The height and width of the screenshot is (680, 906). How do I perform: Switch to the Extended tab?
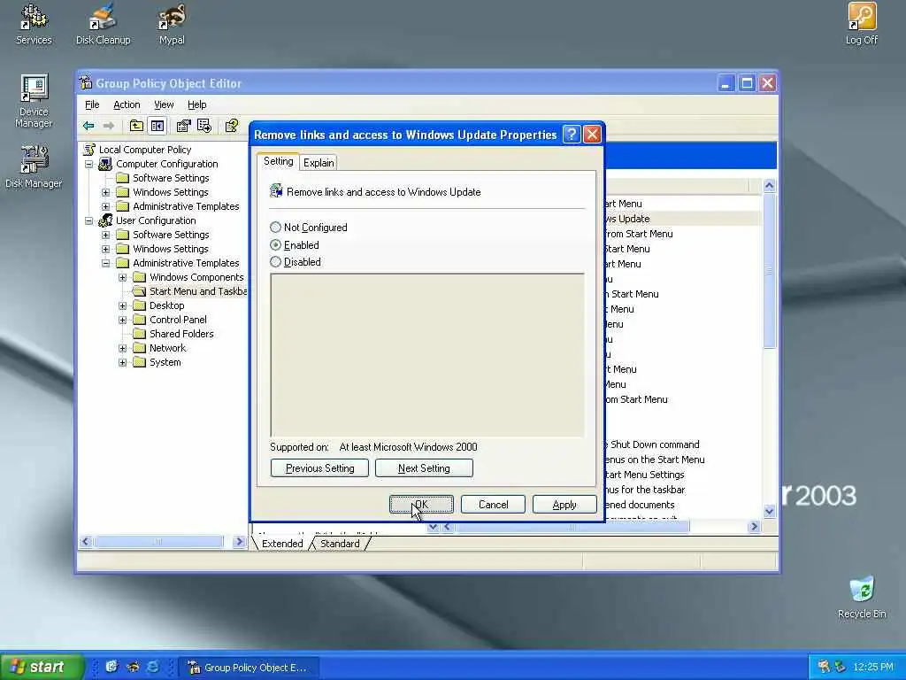[282, 544]
